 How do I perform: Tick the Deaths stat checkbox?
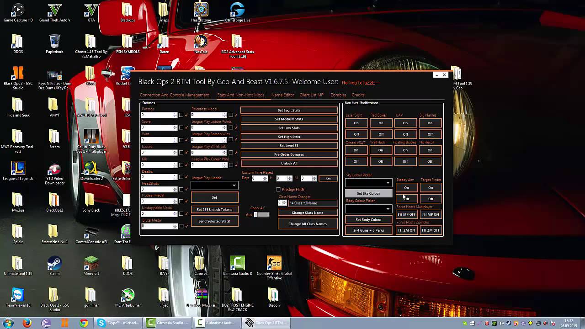coord(181,177)
